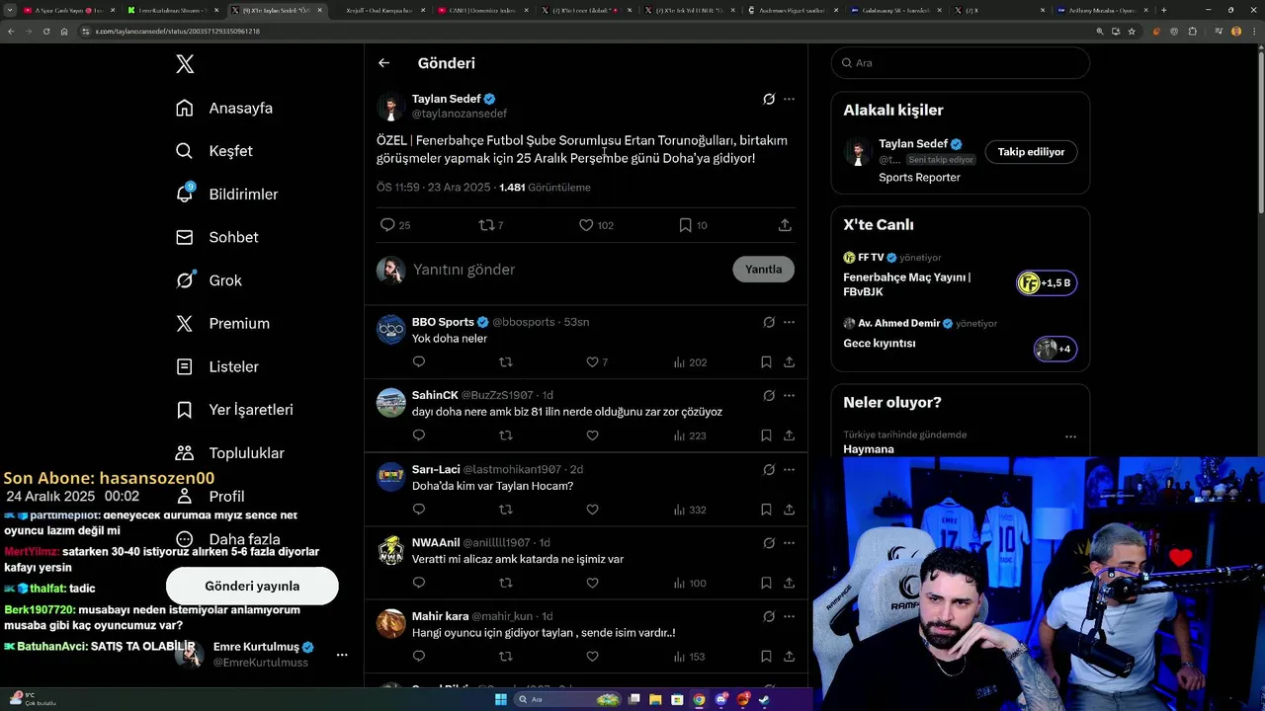Open Bildirimler notifications
This screenshot has width=1265, height=711.
(226, 195)
